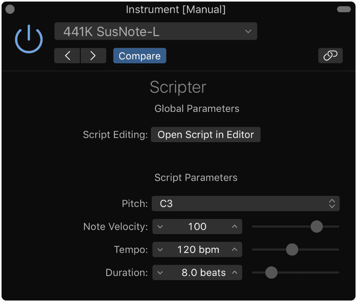Decrease Duration beats with down chevron

(160, 273)
